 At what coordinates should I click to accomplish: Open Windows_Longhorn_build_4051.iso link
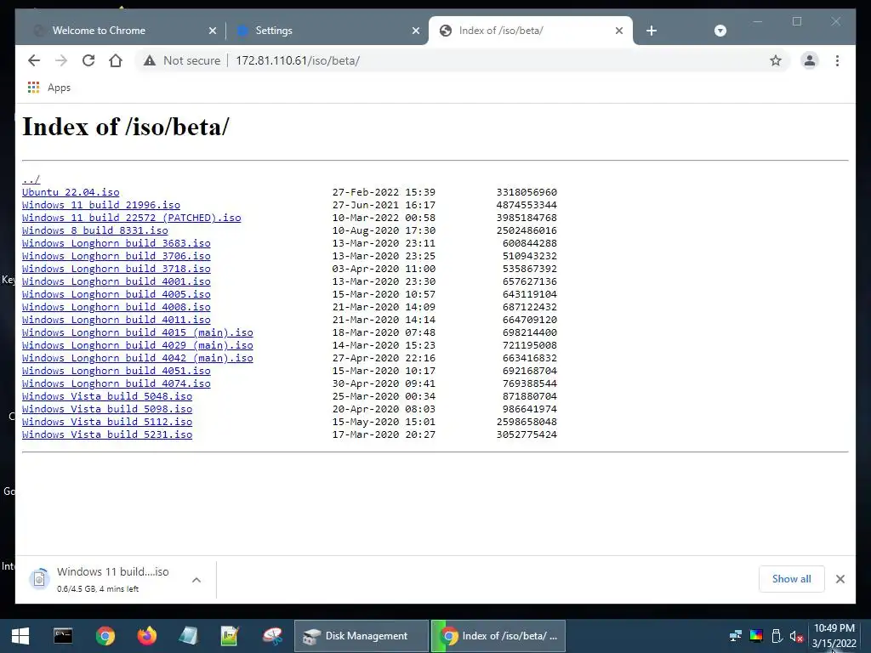(116, 371)
